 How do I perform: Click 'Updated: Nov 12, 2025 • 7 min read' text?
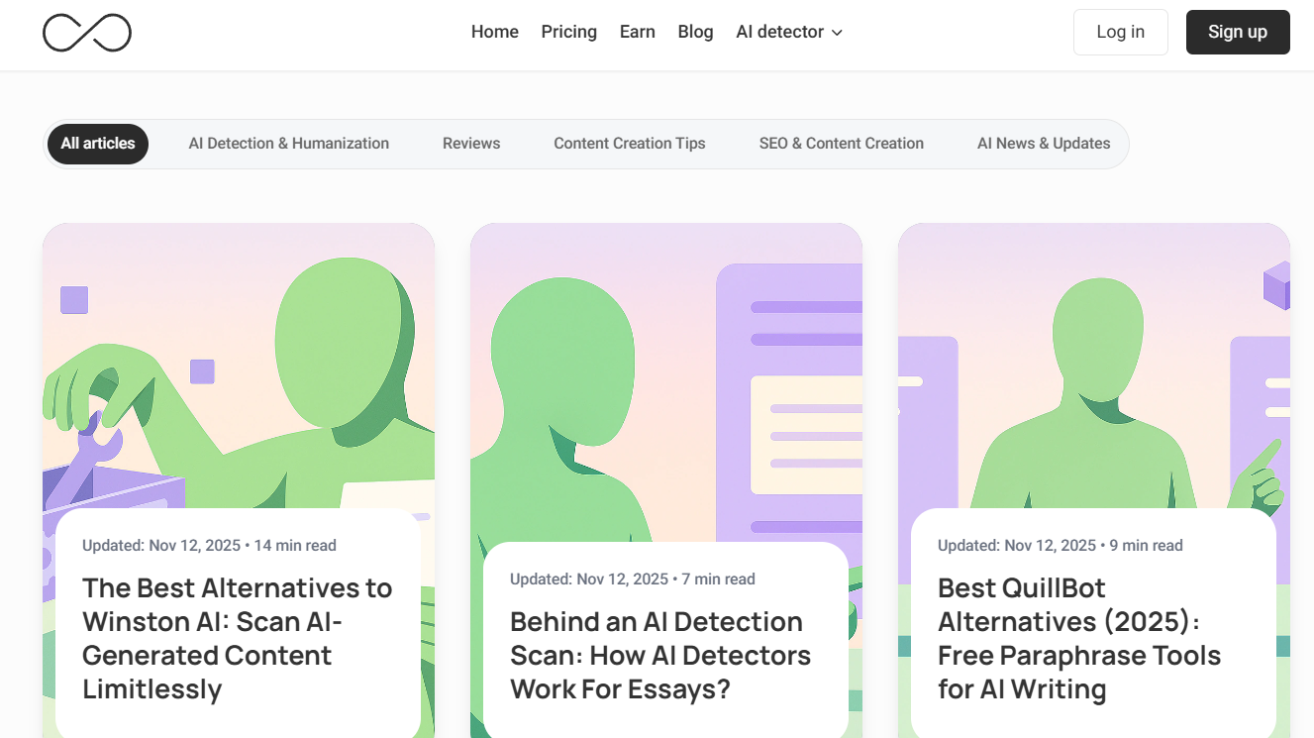(x=633, y=580)
